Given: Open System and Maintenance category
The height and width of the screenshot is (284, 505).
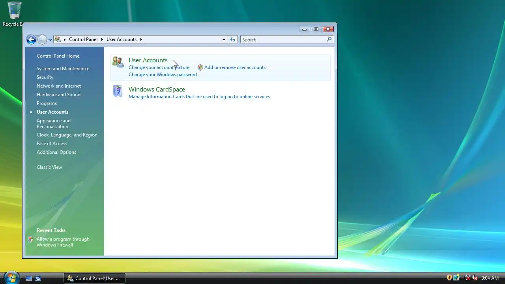Looking at the screenshot, I should click(63, 69).
